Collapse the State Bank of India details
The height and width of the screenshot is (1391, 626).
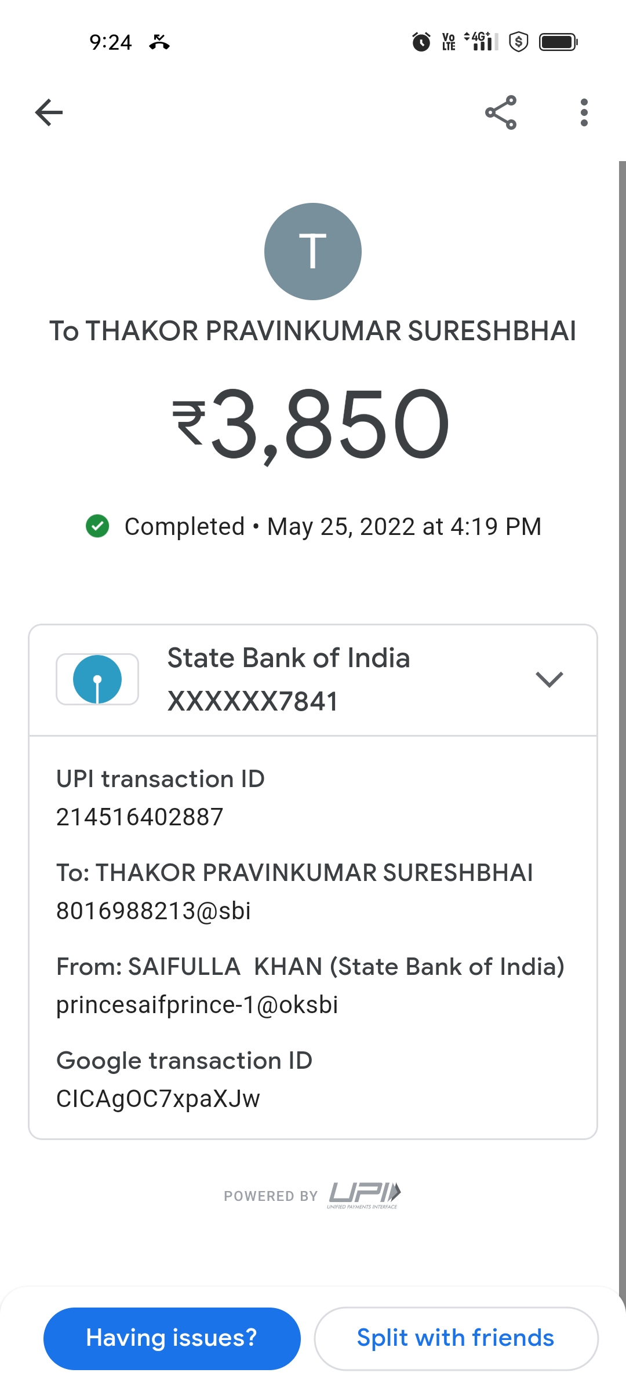click(549, 679)
